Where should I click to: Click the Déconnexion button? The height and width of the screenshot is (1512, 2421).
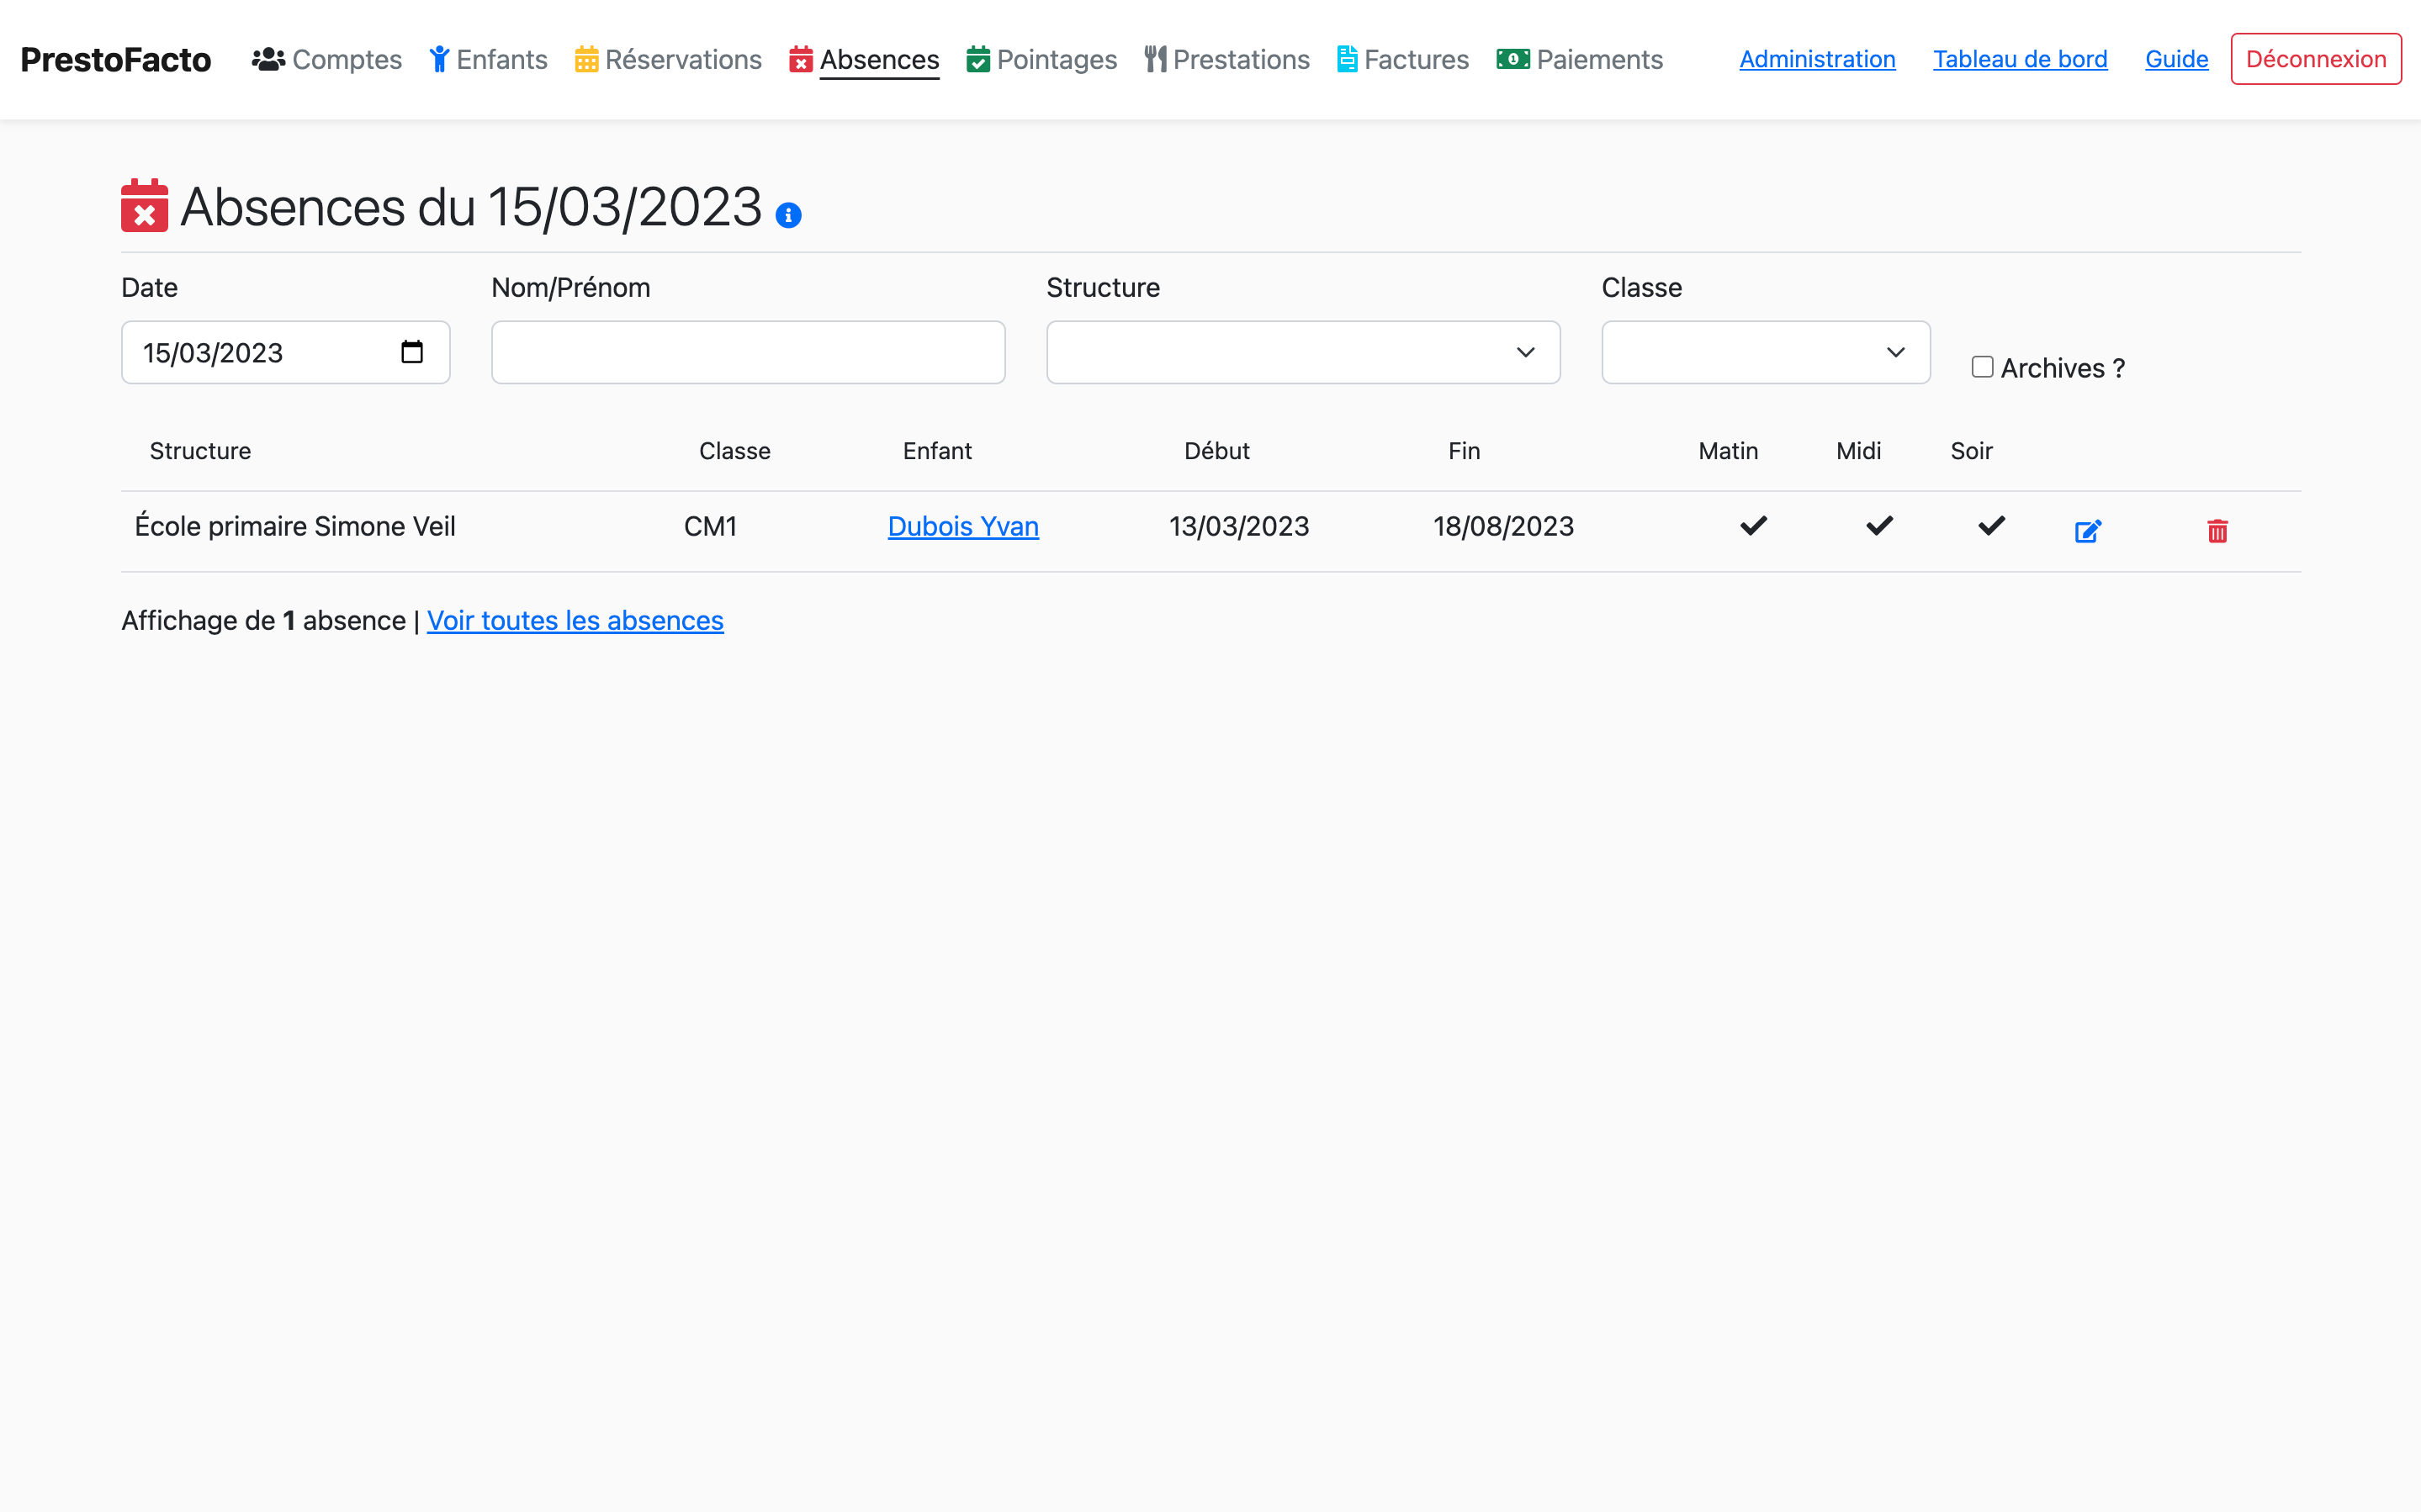click(2315, 59)
